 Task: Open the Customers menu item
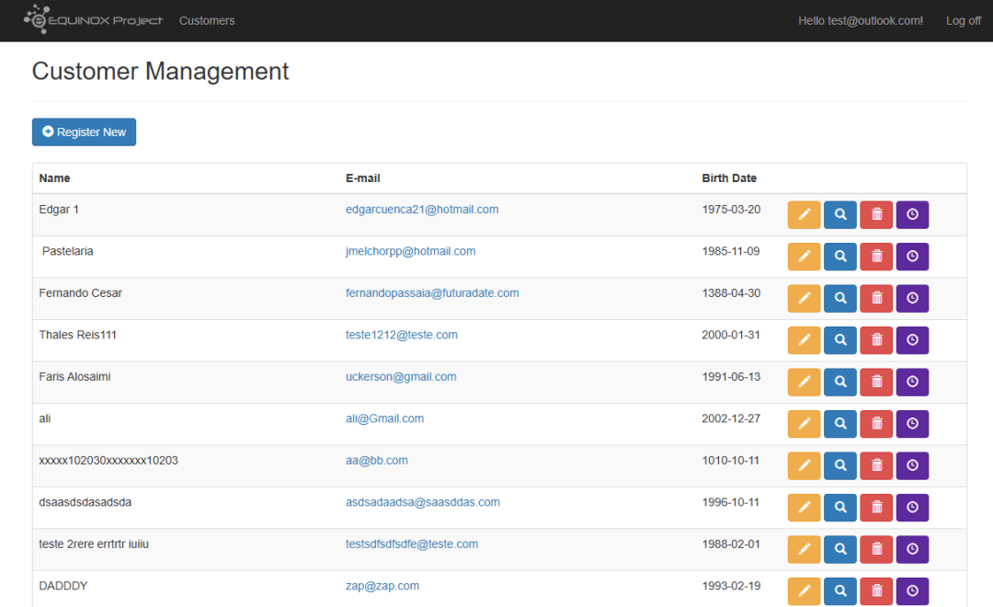tap(207, 20)
